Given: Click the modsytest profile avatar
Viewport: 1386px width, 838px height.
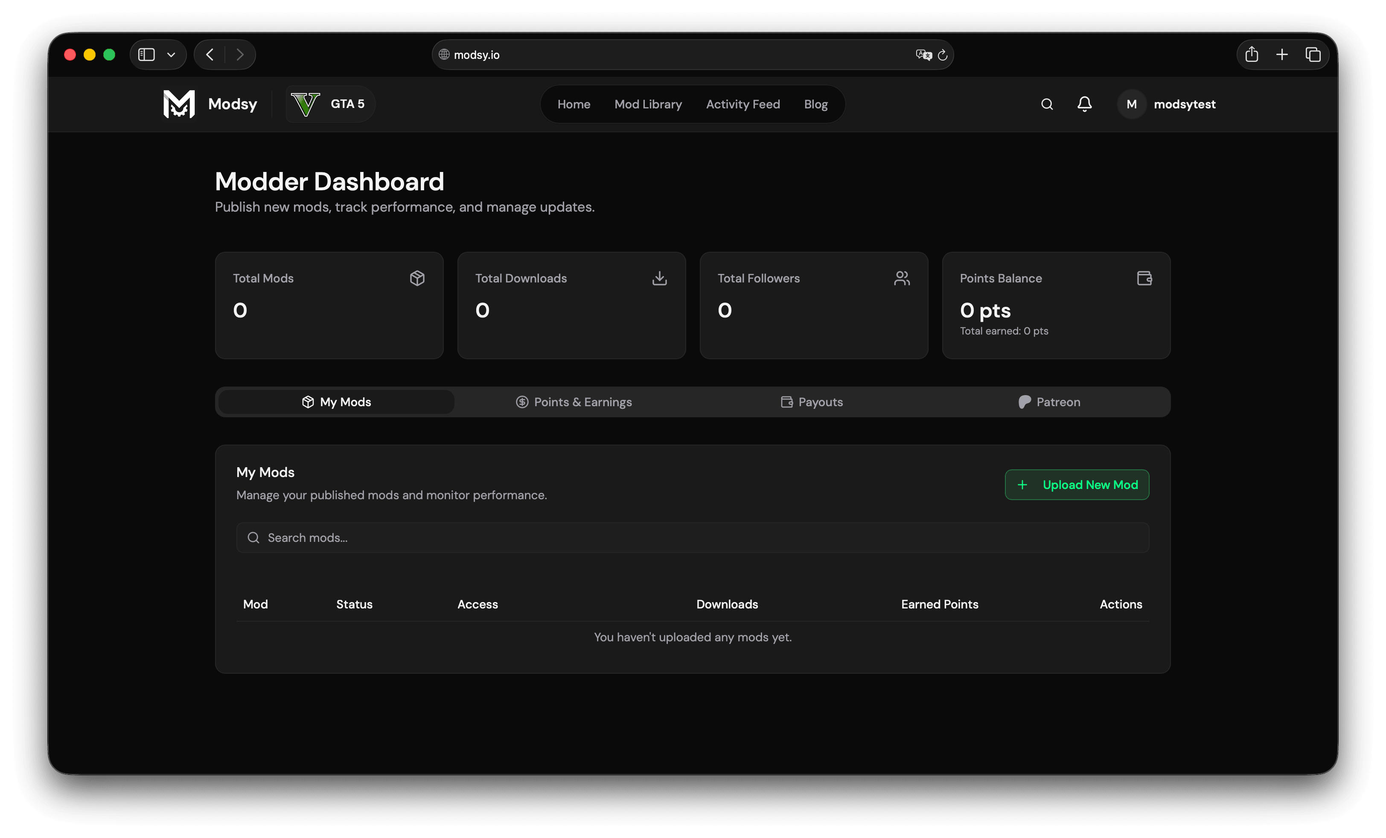Looking at the screenshot, I should [x=1131, y=104].
